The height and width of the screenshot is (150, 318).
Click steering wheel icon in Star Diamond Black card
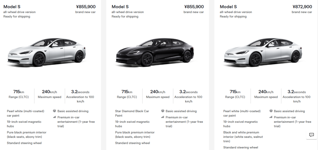pyautogui.click(x=163, y=111)
